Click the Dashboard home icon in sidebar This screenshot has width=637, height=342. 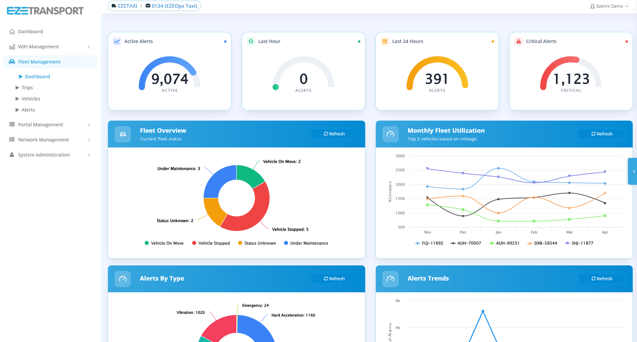12,32
